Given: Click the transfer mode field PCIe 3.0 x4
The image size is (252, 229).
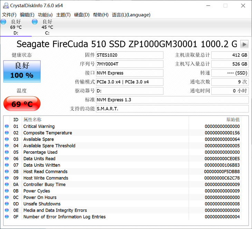Looking at the screenshot, I should pyautogui.click(x=130, y=82).
